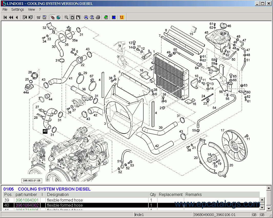Click the blue circled A icon
The image size is (273, 218).
click(86, 17)
